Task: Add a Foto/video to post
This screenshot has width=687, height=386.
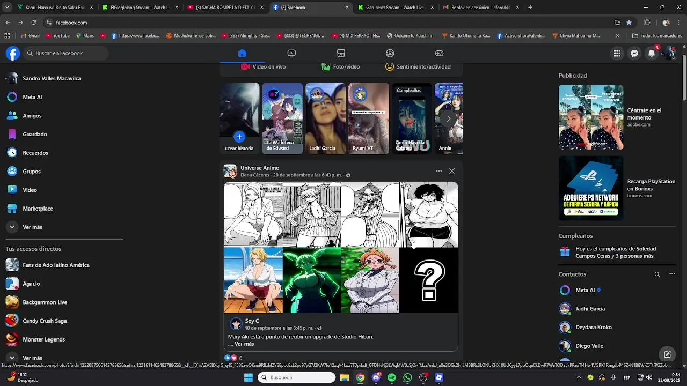Action: click(341, 66)
